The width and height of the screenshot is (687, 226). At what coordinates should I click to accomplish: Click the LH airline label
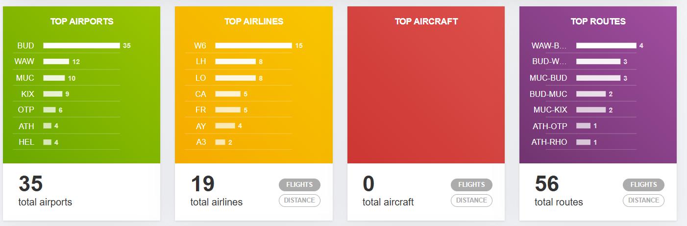pos(200,62)
